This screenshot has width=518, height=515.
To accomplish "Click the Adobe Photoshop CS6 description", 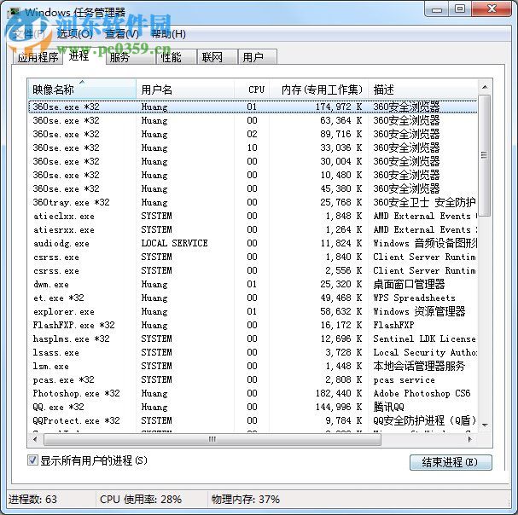I will coord(422,394).
